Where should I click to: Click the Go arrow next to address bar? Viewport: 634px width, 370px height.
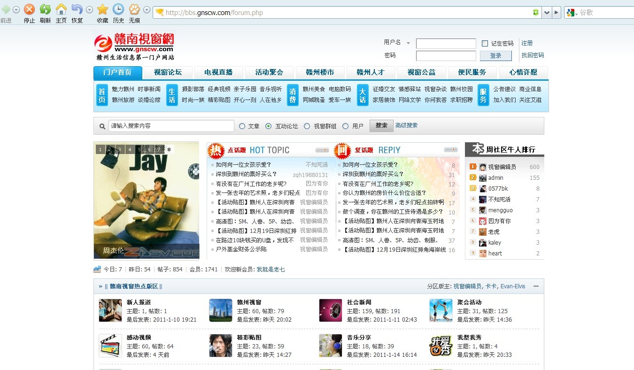(557, 13)
